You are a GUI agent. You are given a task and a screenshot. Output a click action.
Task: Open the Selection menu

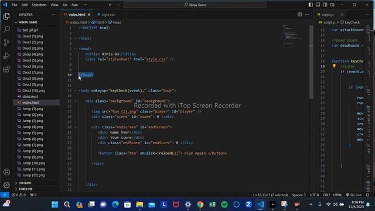coord(39,5)
